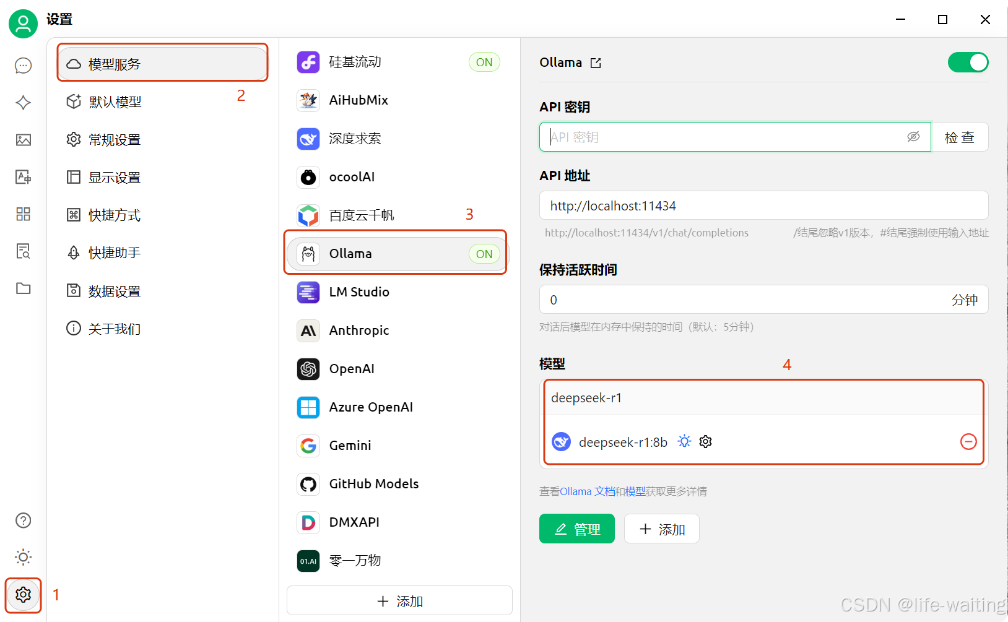Select 快捷助手 settings menu

[x=163, y=253]
